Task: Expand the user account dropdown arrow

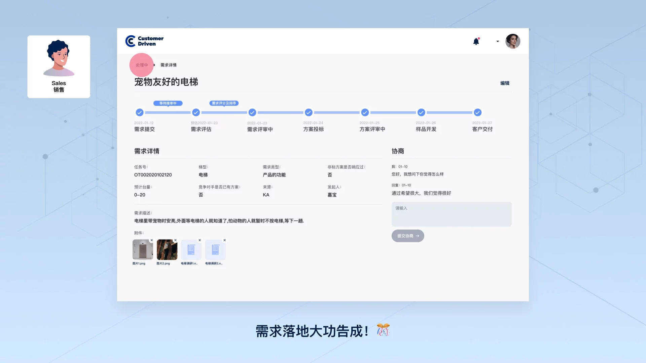Action: coord(497,41)
